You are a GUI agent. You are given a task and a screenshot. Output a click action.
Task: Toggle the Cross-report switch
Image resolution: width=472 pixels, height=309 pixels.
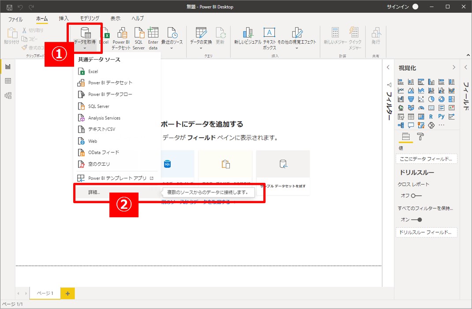point(416,196)
